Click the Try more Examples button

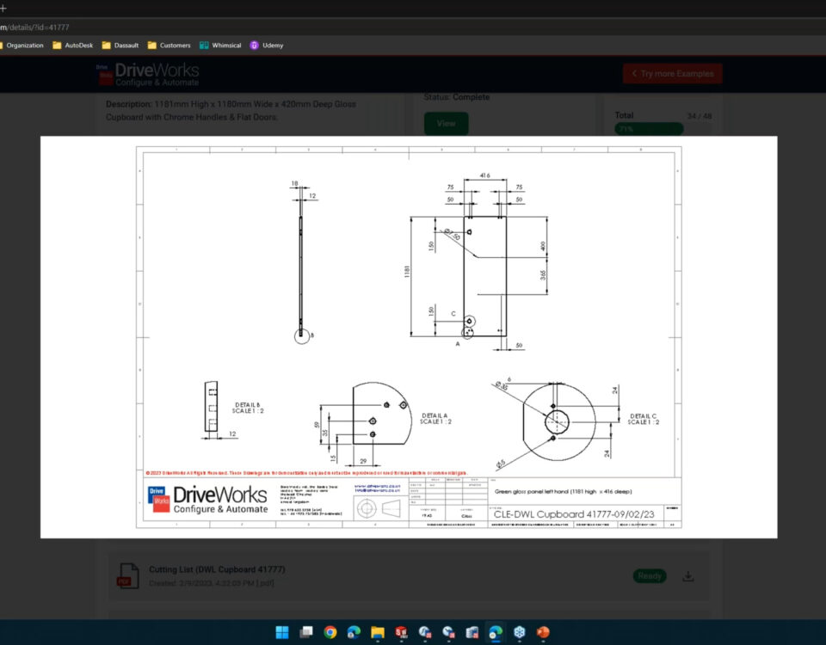pyautogui.click(x=672, y=73)
